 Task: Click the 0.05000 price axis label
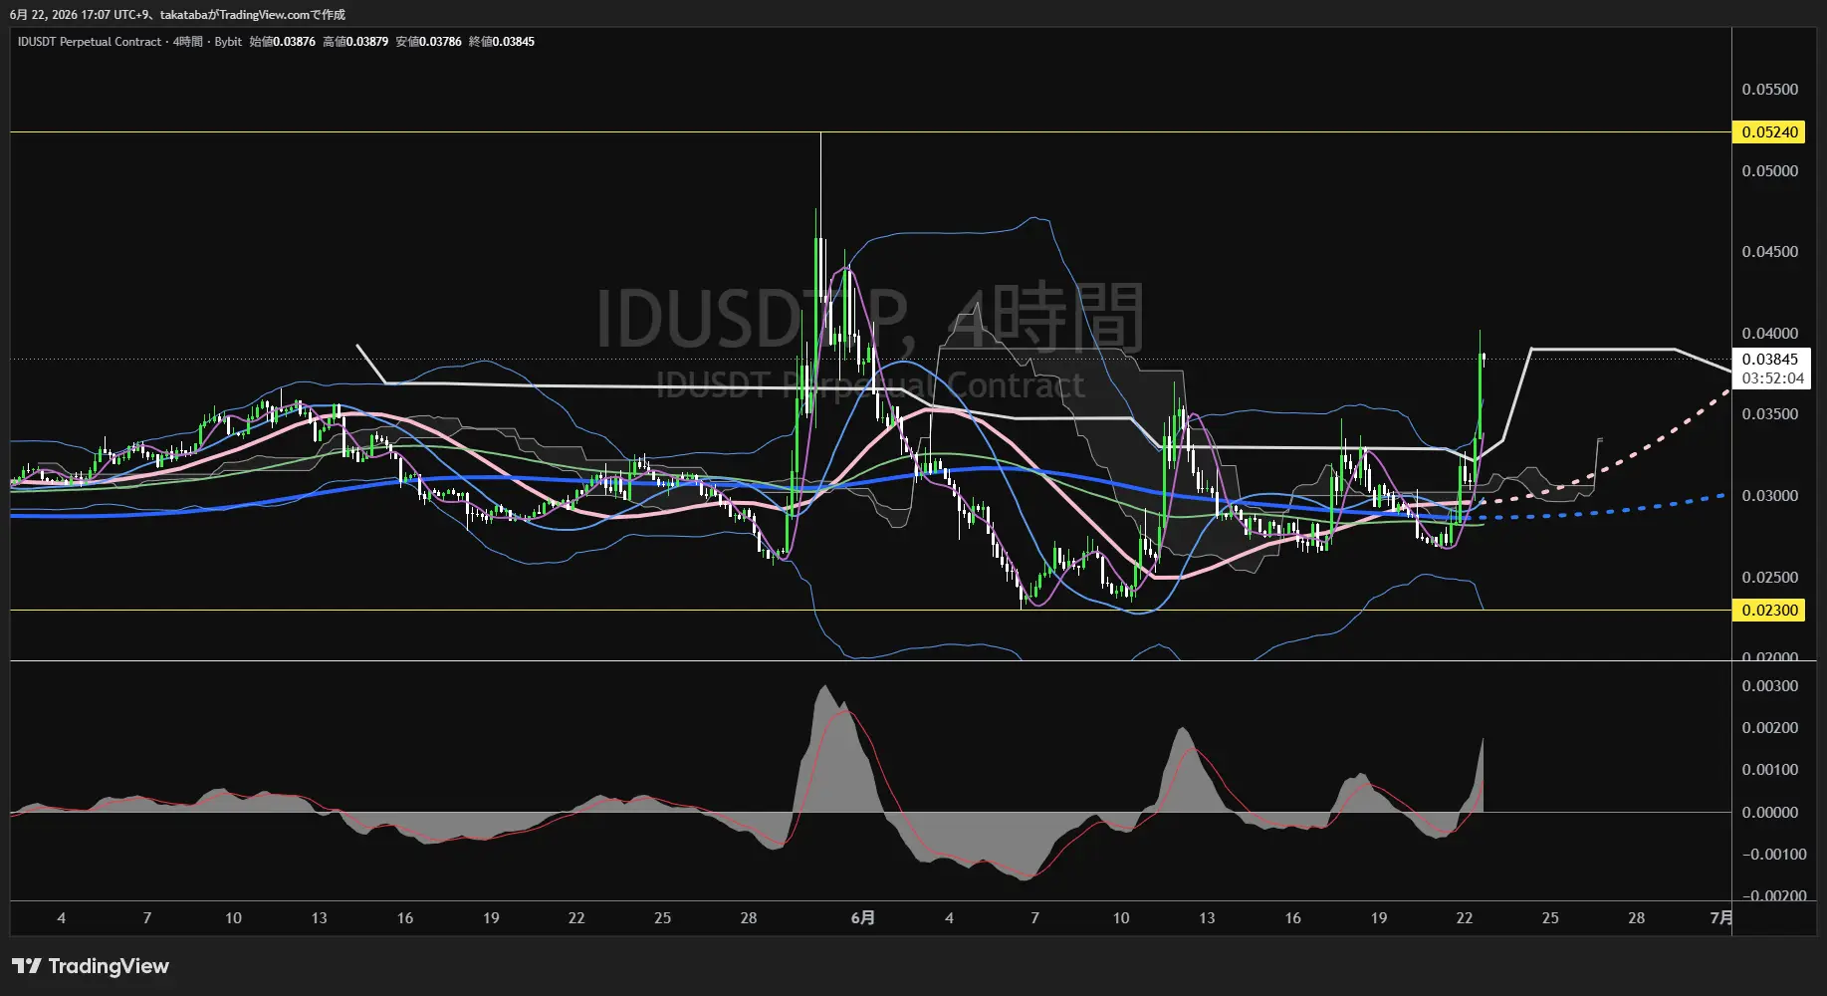point(1769,171)
